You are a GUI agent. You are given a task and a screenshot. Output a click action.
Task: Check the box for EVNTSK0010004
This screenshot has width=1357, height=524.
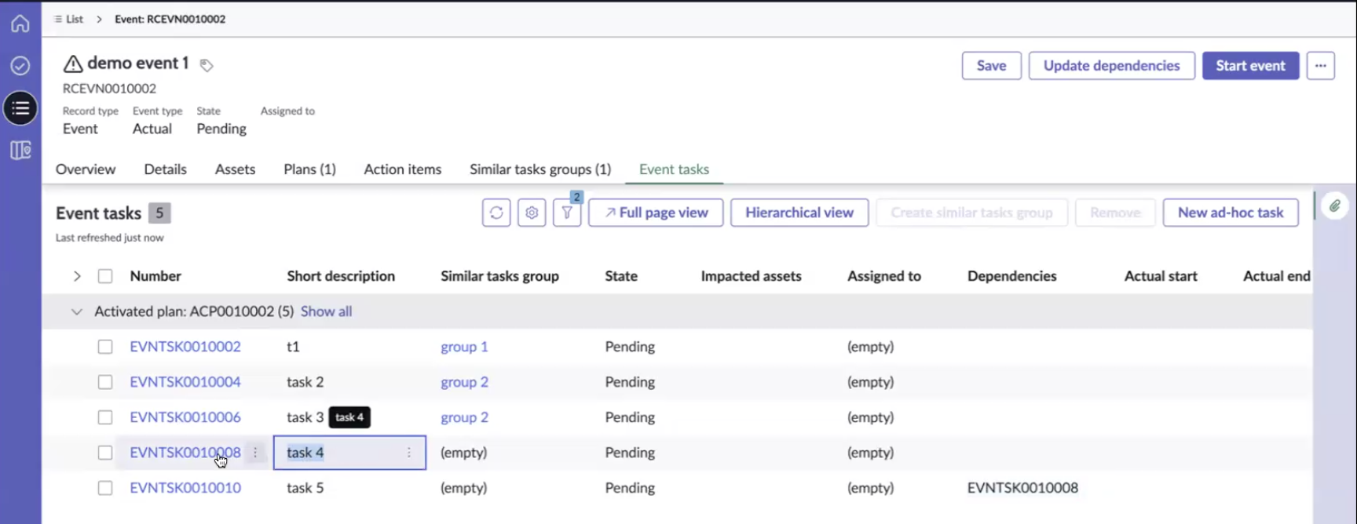pyautogui.click(x=105, y=382)
